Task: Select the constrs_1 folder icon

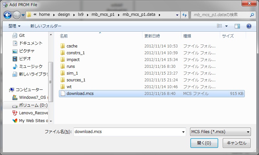Action: [x=62, y=53]
